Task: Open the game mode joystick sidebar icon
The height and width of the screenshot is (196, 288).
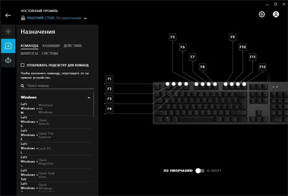Action: (8, 60)
